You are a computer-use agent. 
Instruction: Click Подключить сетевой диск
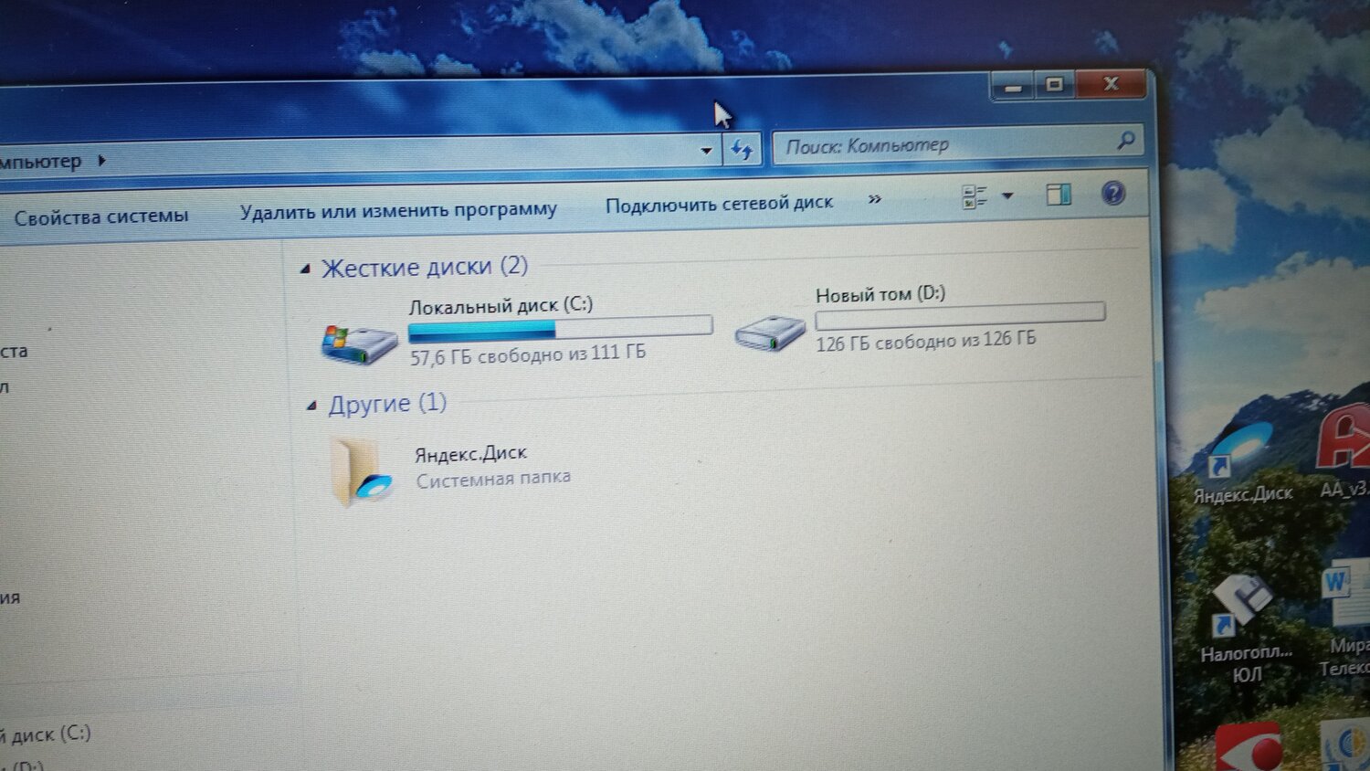coord(719,204)
